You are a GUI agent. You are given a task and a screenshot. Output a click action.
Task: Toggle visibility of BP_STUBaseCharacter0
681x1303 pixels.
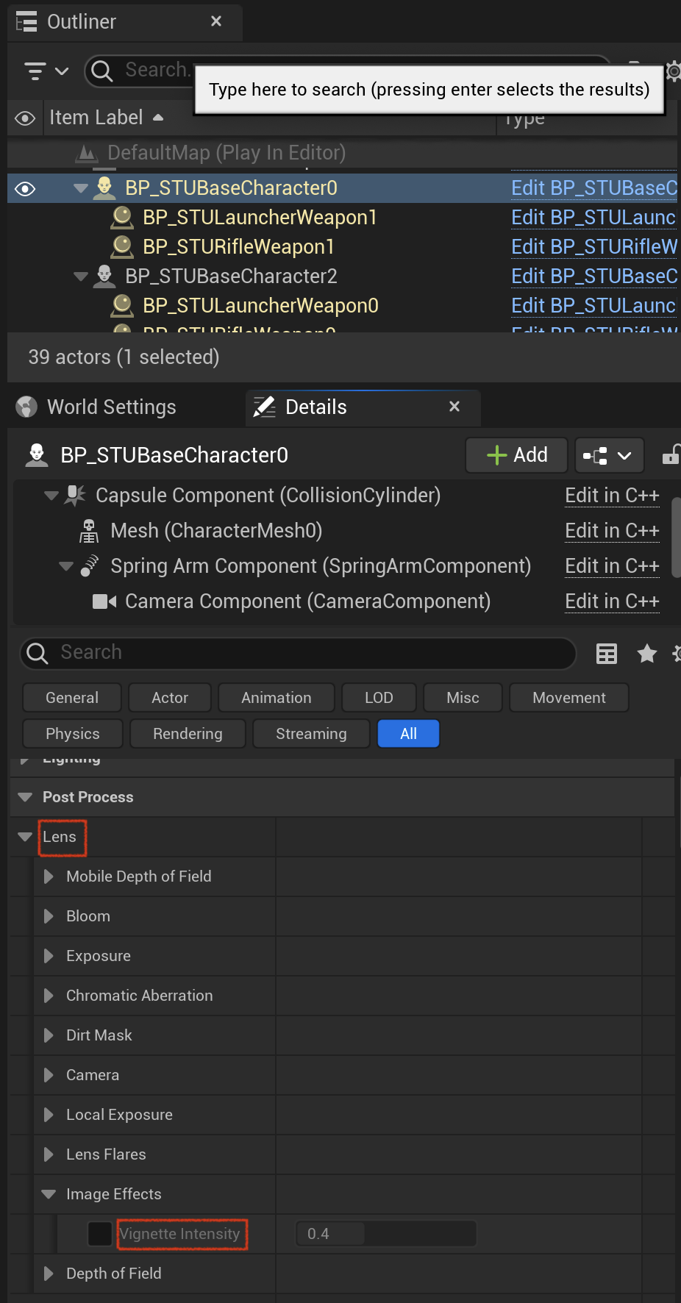pos(25,189)
